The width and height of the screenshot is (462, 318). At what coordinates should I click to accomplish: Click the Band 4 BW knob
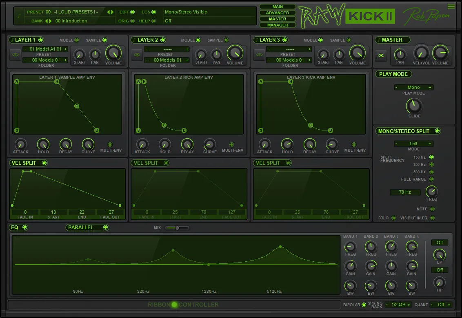[x=411, y=286]
